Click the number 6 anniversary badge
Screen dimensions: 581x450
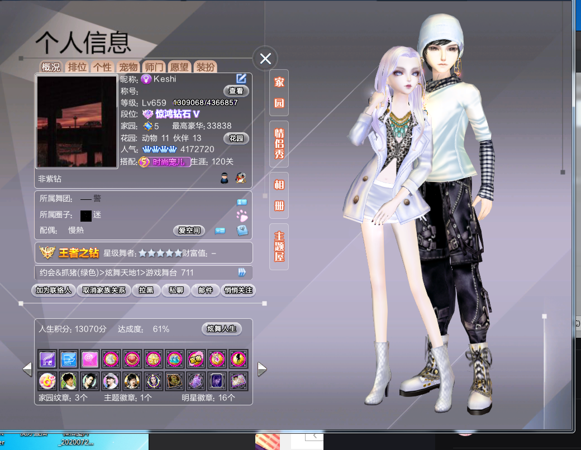(48, 381)
